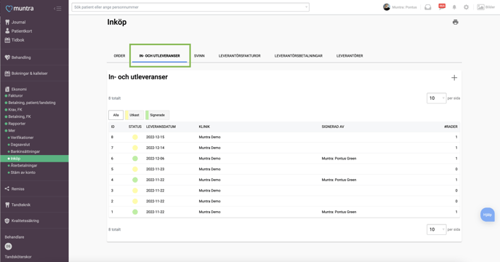
Task: Open Patientkort in the sidebar
Action: 18,31
